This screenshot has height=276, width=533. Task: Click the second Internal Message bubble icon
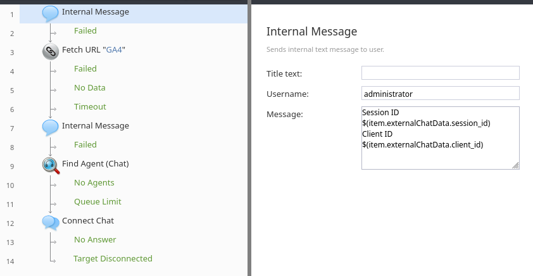tap(50, 128)
